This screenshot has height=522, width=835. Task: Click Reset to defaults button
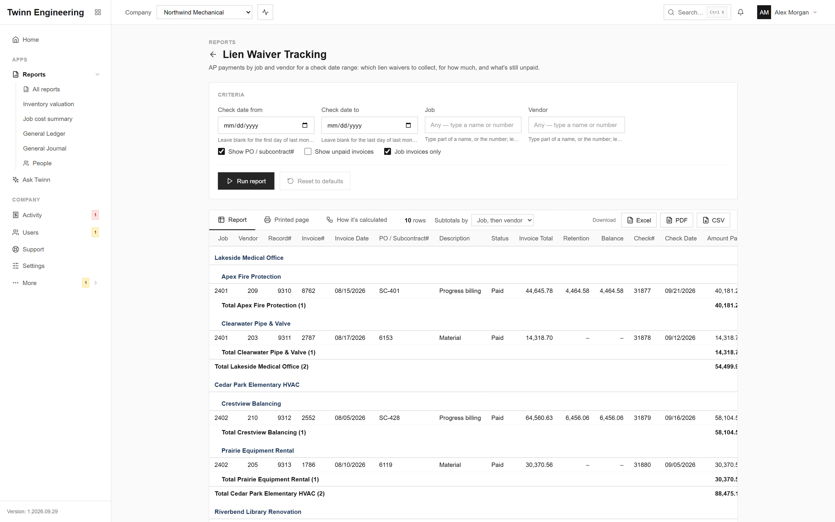(x=315, y=181)
